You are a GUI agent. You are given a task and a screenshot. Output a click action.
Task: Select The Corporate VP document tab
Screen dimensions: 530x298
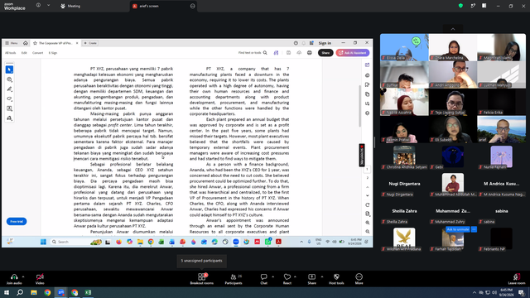click(x=55, y=43)
